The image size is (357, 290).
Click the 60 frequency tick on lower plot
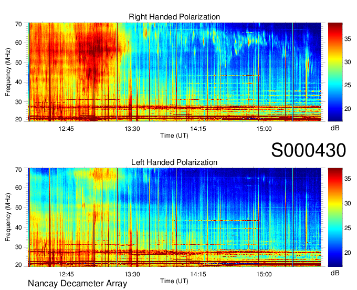pos(18,188)
